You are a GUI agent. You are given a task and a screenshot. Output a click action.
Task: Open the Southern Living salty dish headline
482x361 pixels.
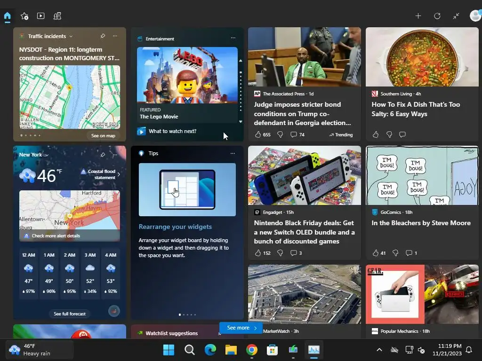tap(416, 109)
